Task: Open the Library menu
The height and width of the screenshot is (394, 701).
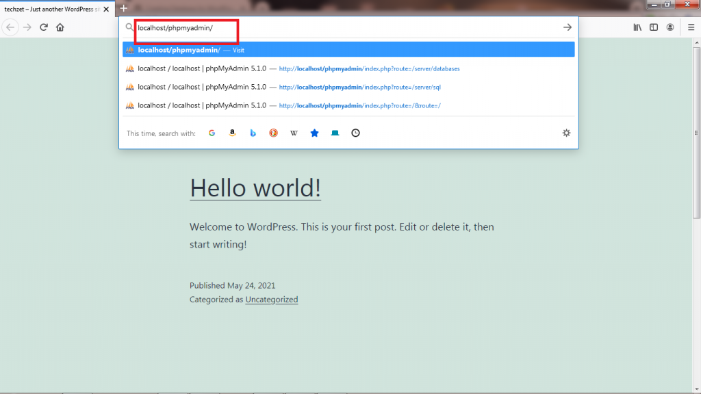Action: pos(637,27)
